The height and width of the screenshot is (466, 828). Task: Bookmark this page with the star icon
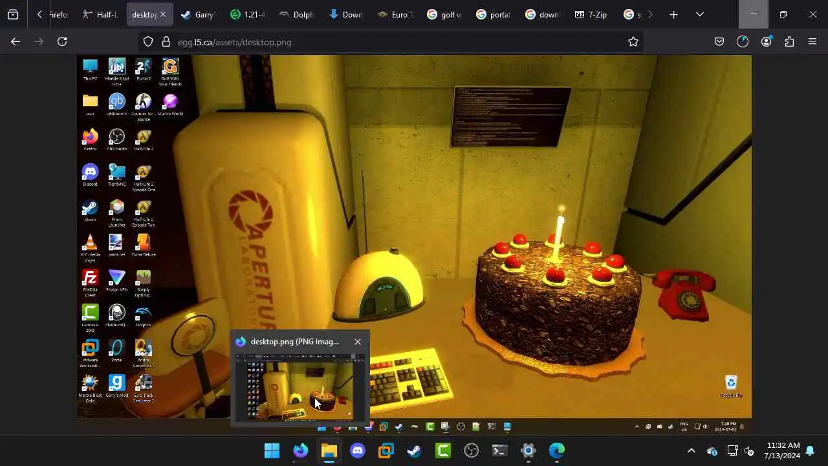(x=633, y=41)
